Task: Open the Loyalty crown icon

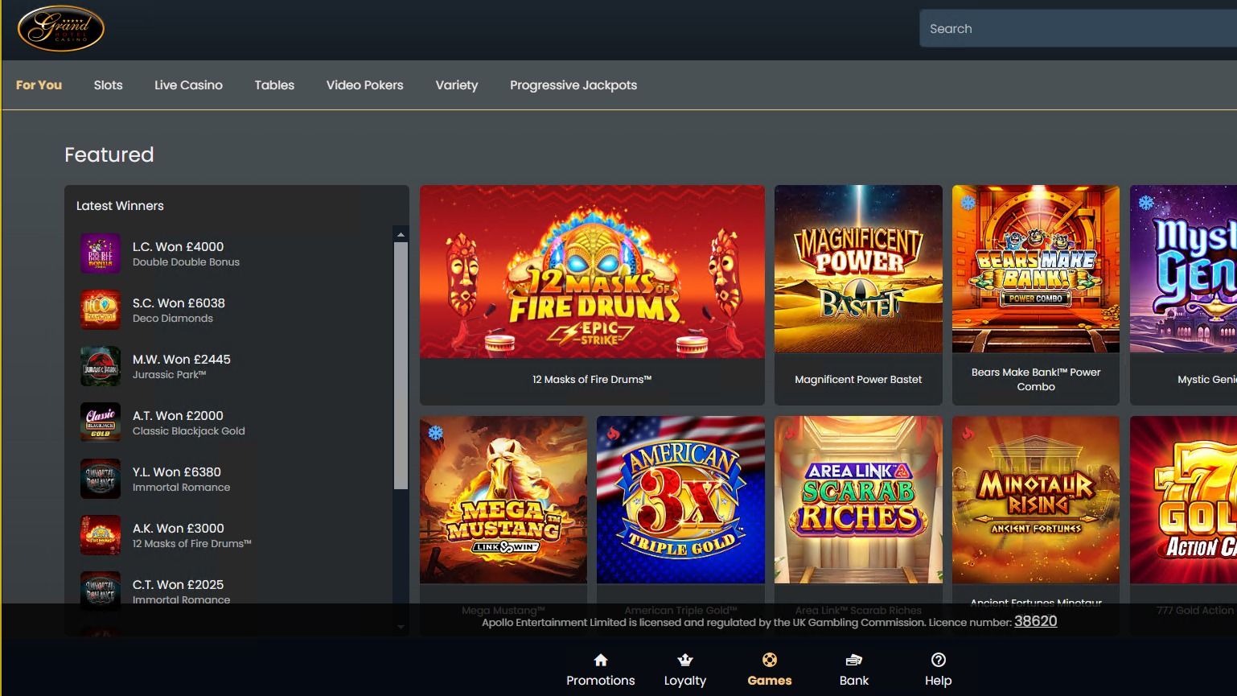Action: coord(685,660)
